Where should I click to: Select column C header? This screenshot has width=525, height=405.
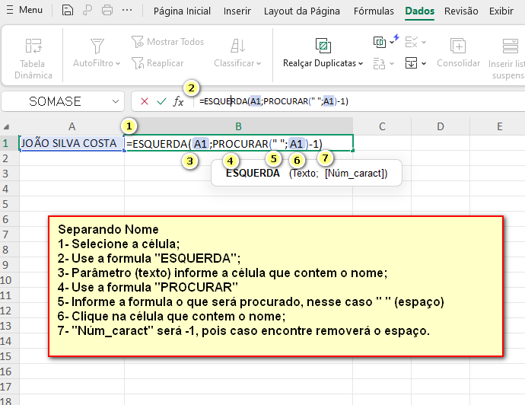pyautogui.click(x=381, y=126)
